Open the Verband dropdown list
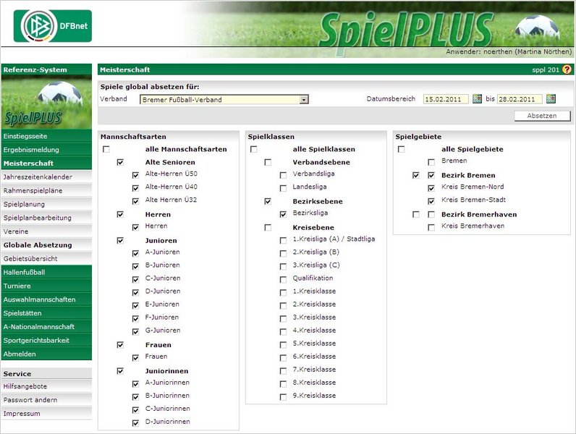Viewport: 576px width, 434px height. 304,99
